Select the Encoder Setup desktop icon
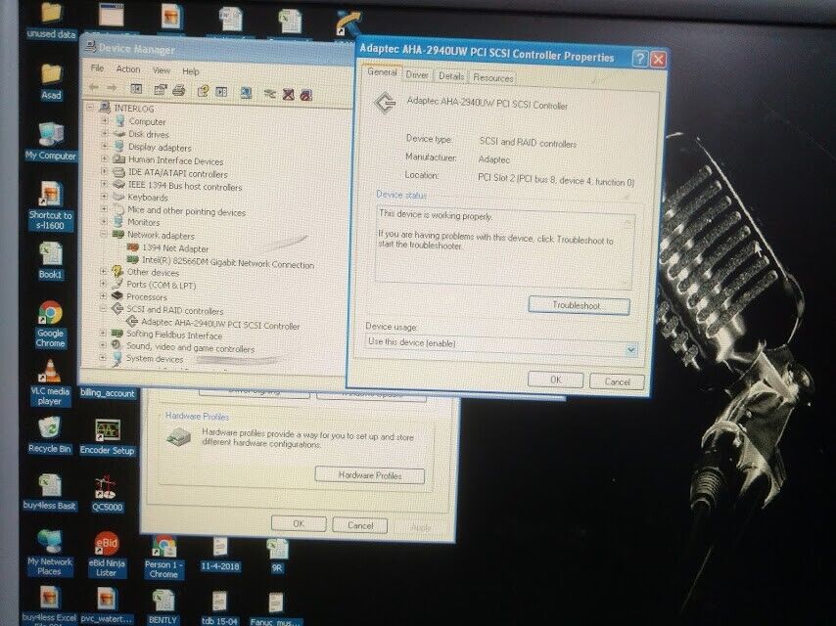The image size is (836, 626). tap(107, 437)
